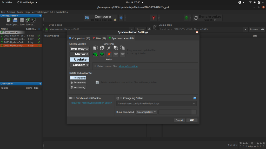The width and height of the screenshot is (266, 149).
Task: Click the right-side Browse button
Action: 254,29
